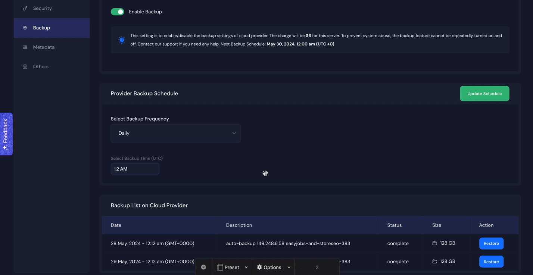533x275 pixels.
Task: Open the Metadata settings tab
Action: tap(44, 47)
